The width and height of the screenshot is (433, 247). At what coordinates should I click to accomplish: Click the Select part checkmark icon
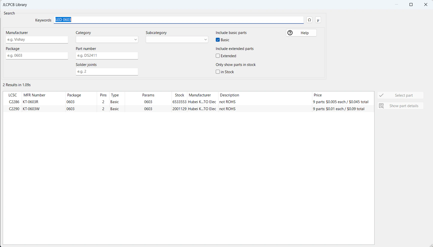381,95
